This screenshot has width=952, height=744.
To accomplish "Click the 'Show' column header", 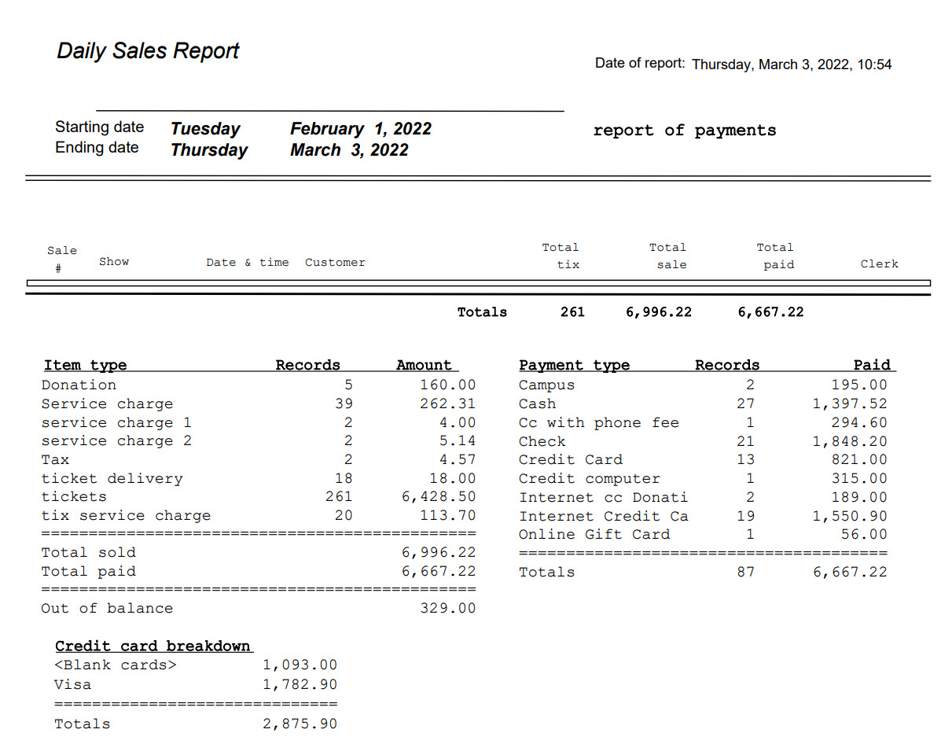I will 114,262.
